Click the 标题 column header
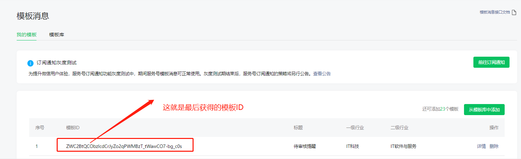The height and width of the screenshot is (159, 521). pyautogui.click(x=298, y=128)
